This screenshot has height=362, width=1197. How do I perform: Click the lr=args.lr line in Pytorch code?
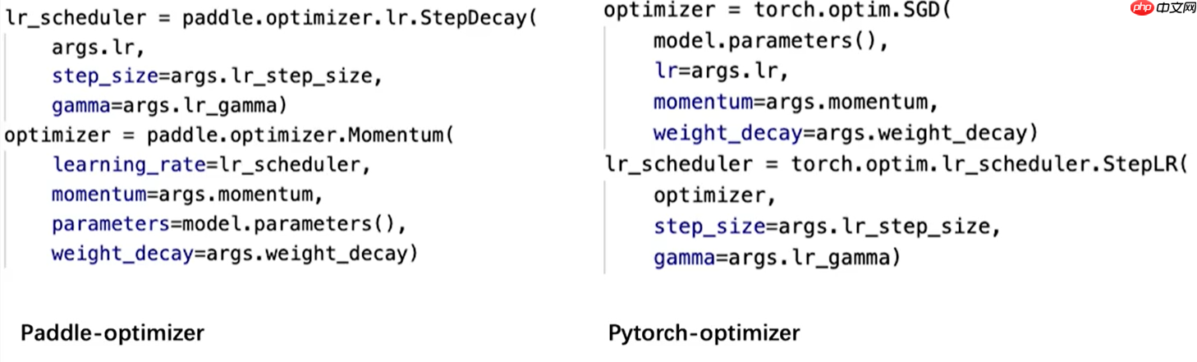[720, 71]
